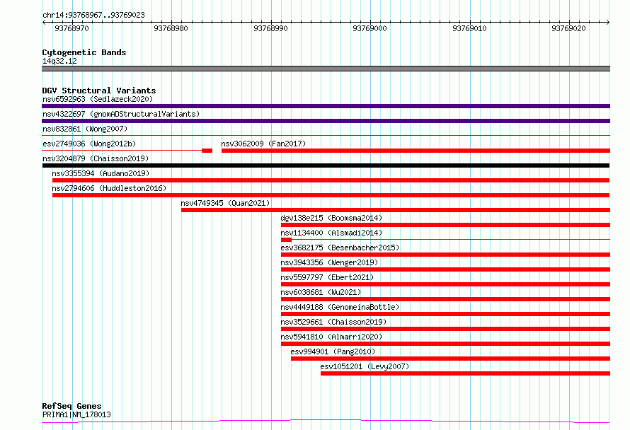The width and height of the screenshot is (630, 430).
Task: Select the gray 14q32.12 cytogenetic band bar
Action: pyautogui.click(x=326, y=69)
